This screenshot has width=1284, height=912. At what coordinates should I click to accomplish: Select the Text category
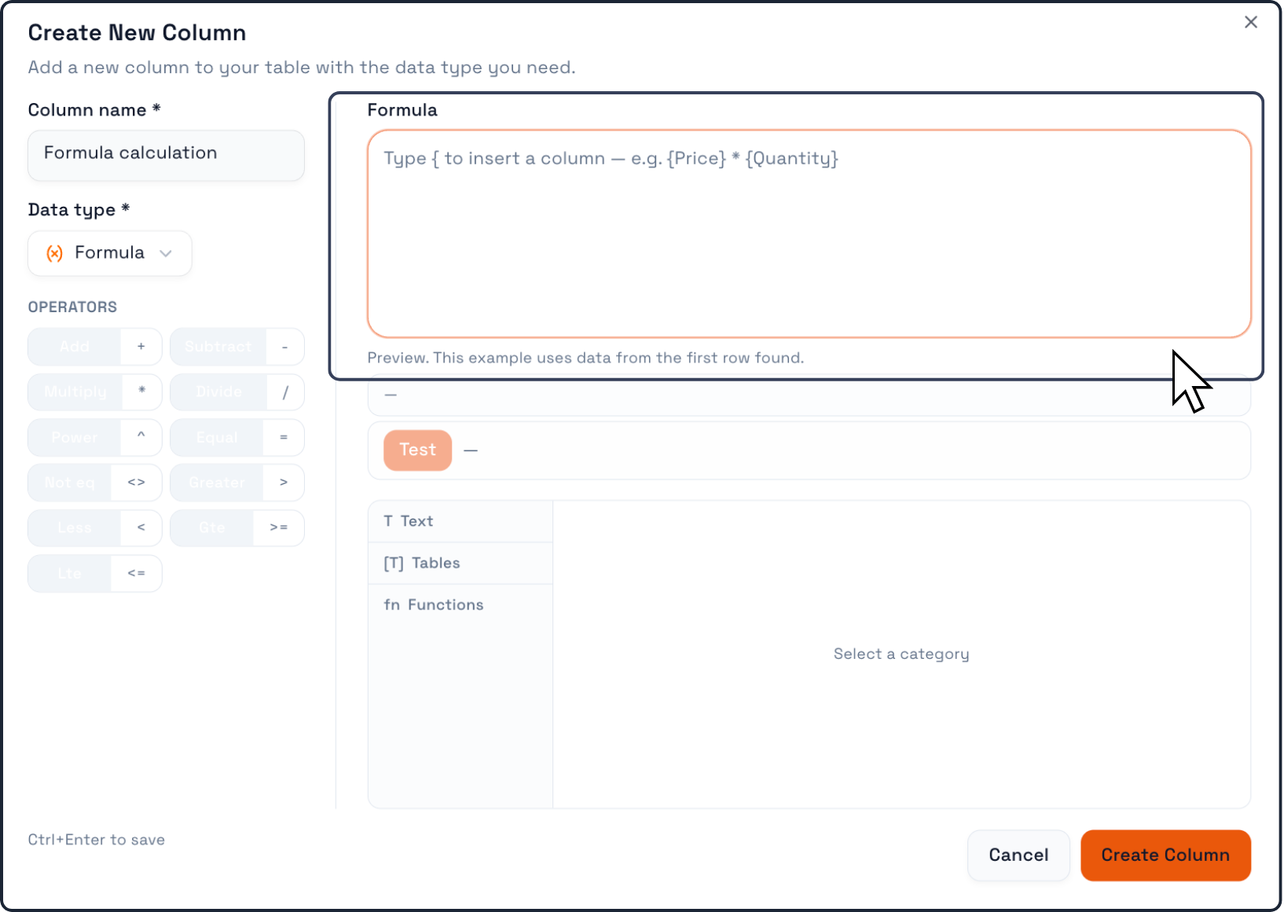(460, 521)
